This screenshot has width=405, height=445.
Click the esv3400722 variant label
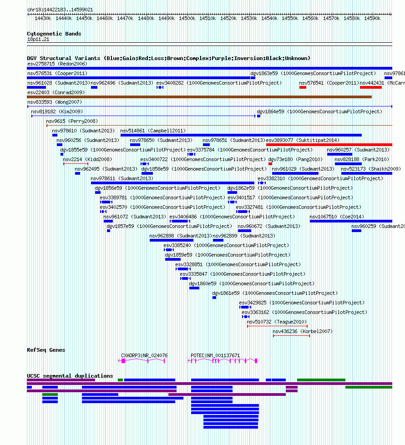tap(203, 160)
